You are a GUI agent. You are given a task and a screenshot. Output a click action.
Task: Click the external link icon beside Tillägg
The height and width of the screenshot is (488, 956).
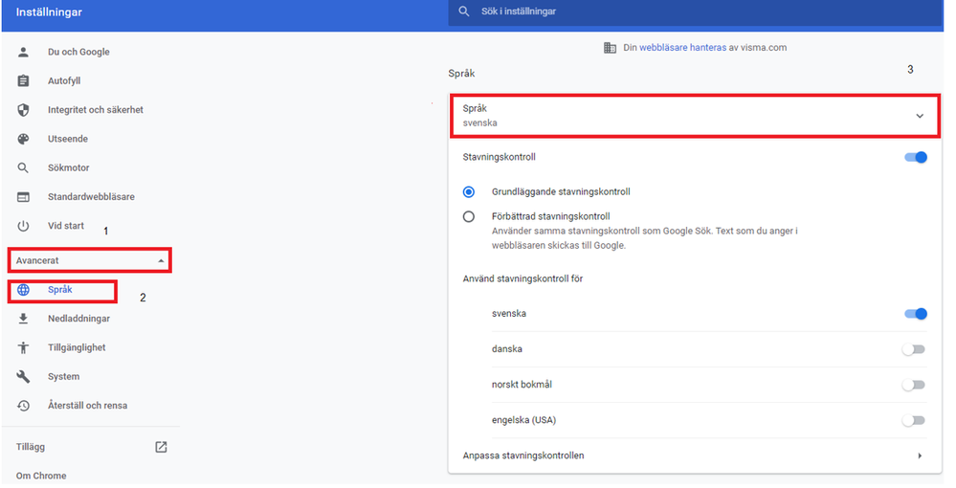point(161,447)
